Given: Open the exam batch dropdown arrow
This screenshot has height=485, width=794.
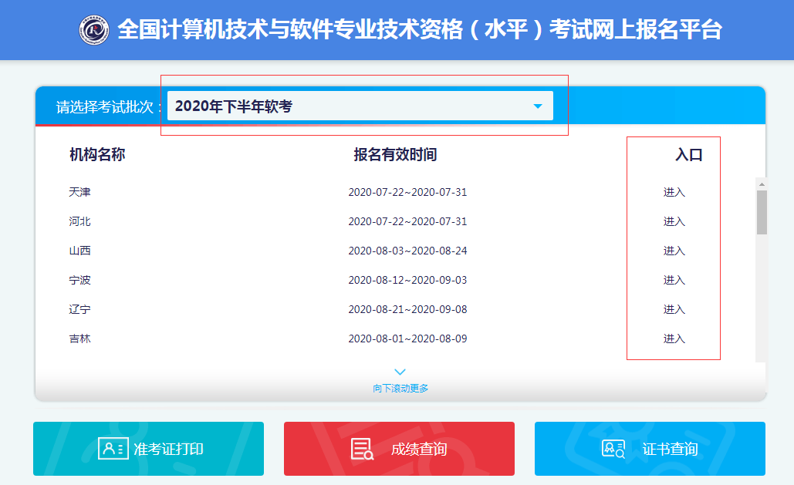Looking at the screenshot, I should (x=538, y=106).
